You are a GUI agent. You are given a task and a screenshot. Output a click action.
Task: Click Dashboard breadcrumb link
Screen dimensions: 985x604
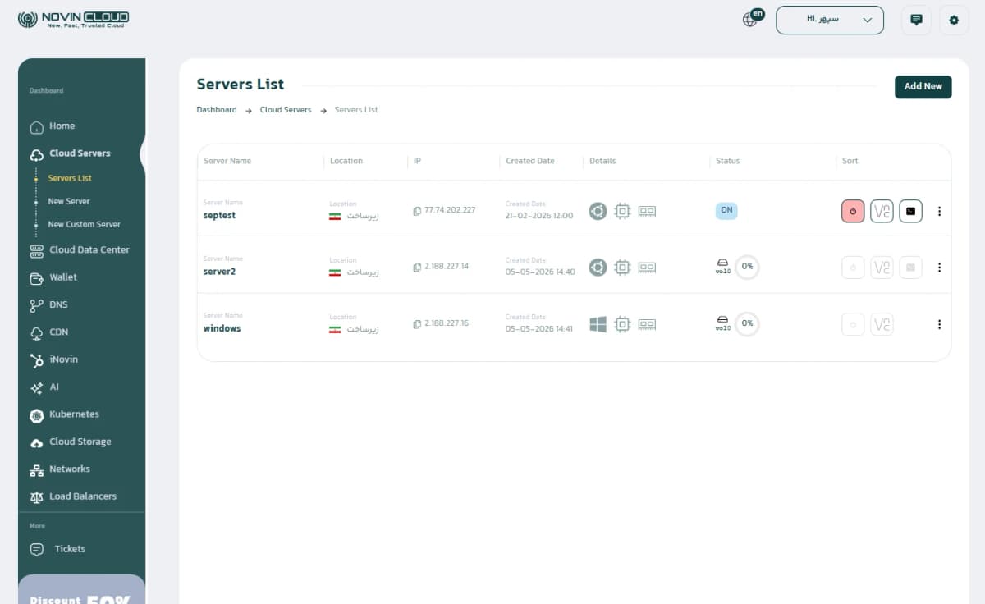(x=217, y=110)
